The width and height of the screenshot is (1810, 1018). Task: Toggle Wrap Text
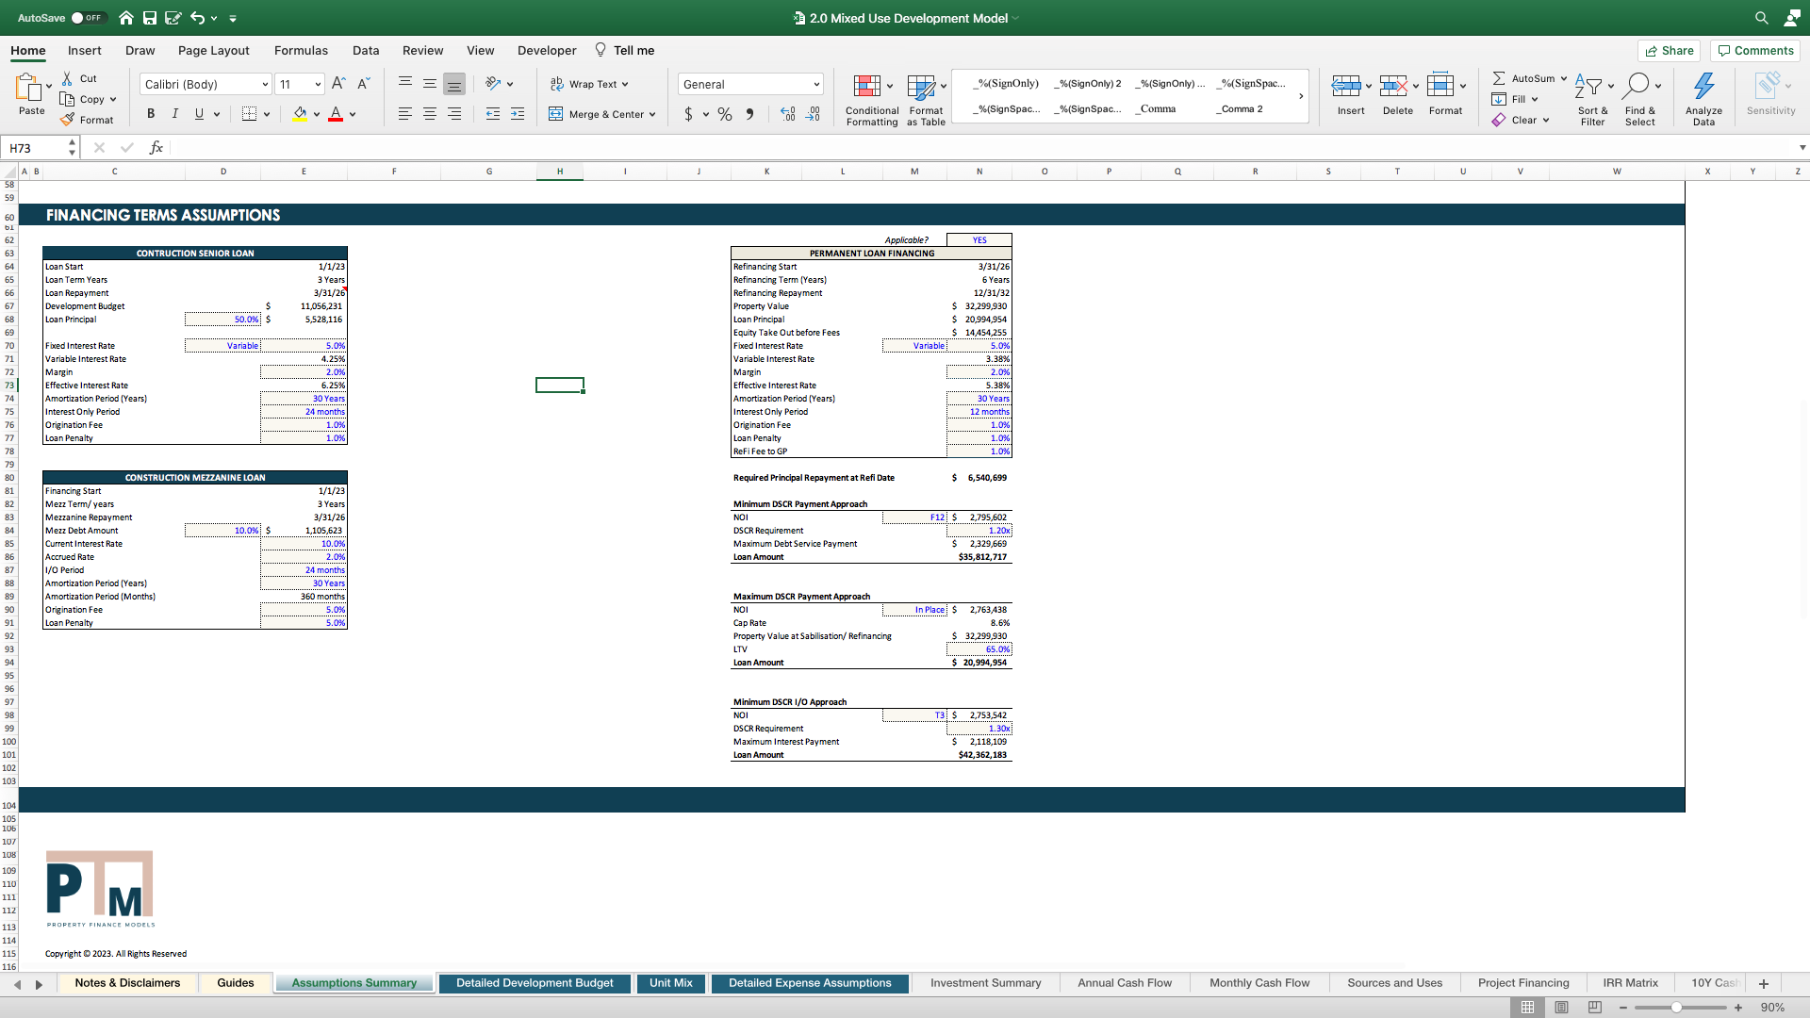click(x=589, y=84)
